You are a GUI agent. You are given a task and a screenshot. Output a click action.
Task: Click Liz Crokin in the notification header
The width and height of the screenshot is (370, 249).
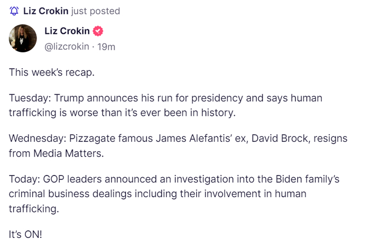coord(46,11)
